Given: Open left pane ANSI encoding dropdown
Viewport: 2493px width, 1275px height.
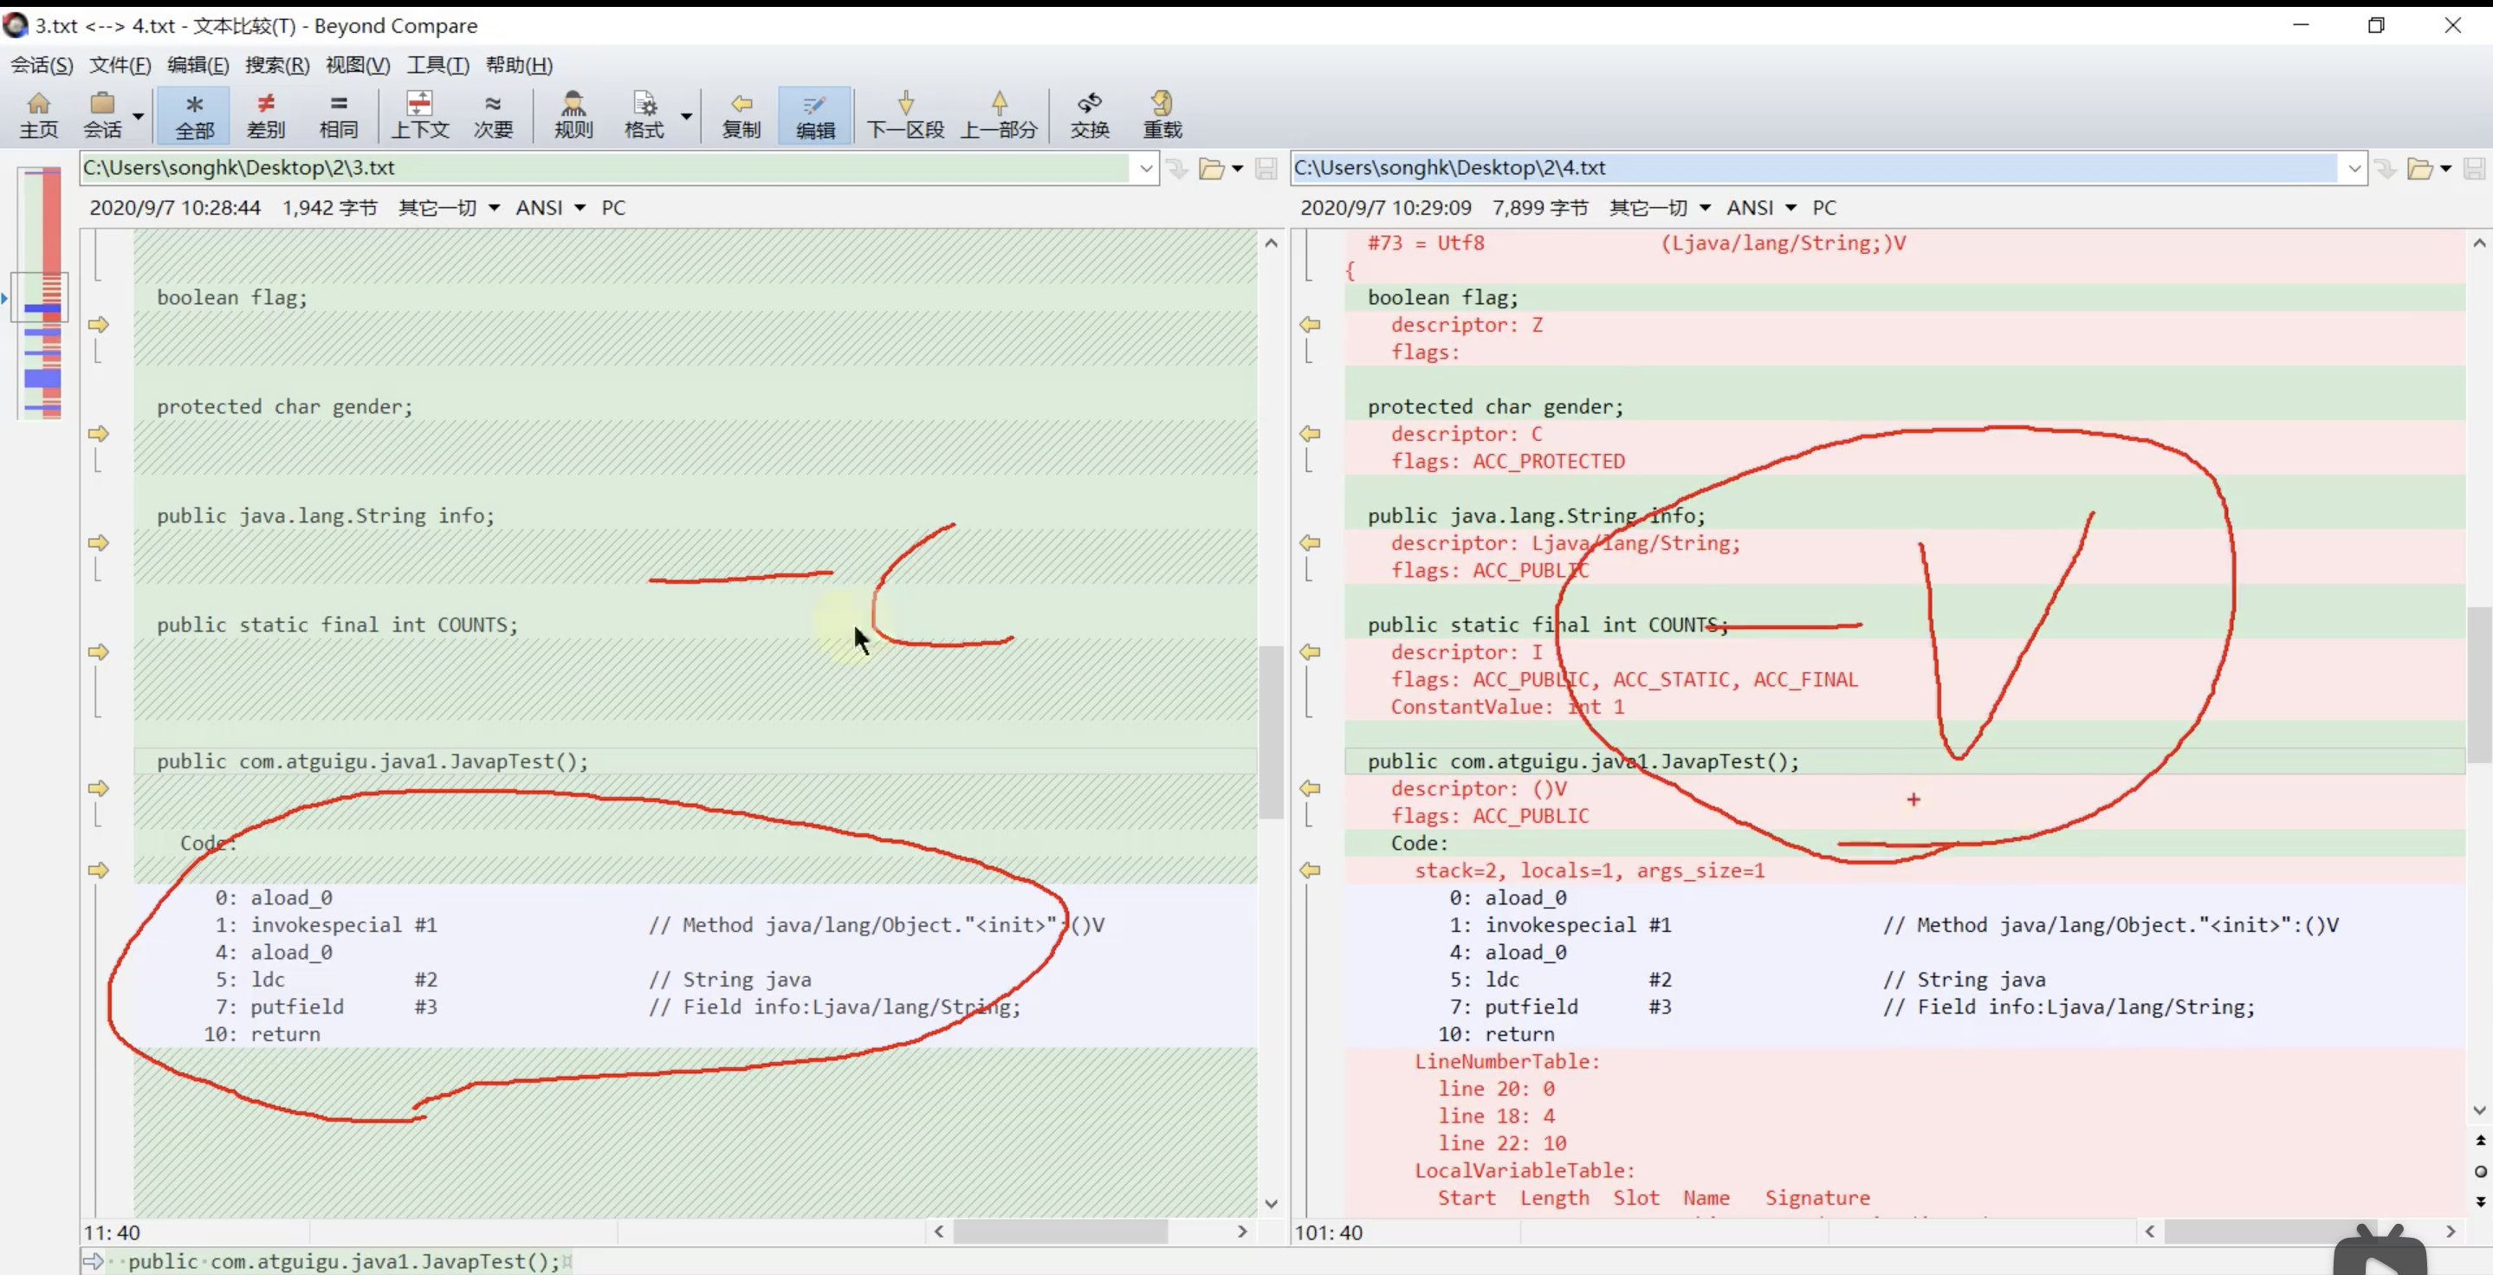Looking at the screenshot, I should 551,207.
